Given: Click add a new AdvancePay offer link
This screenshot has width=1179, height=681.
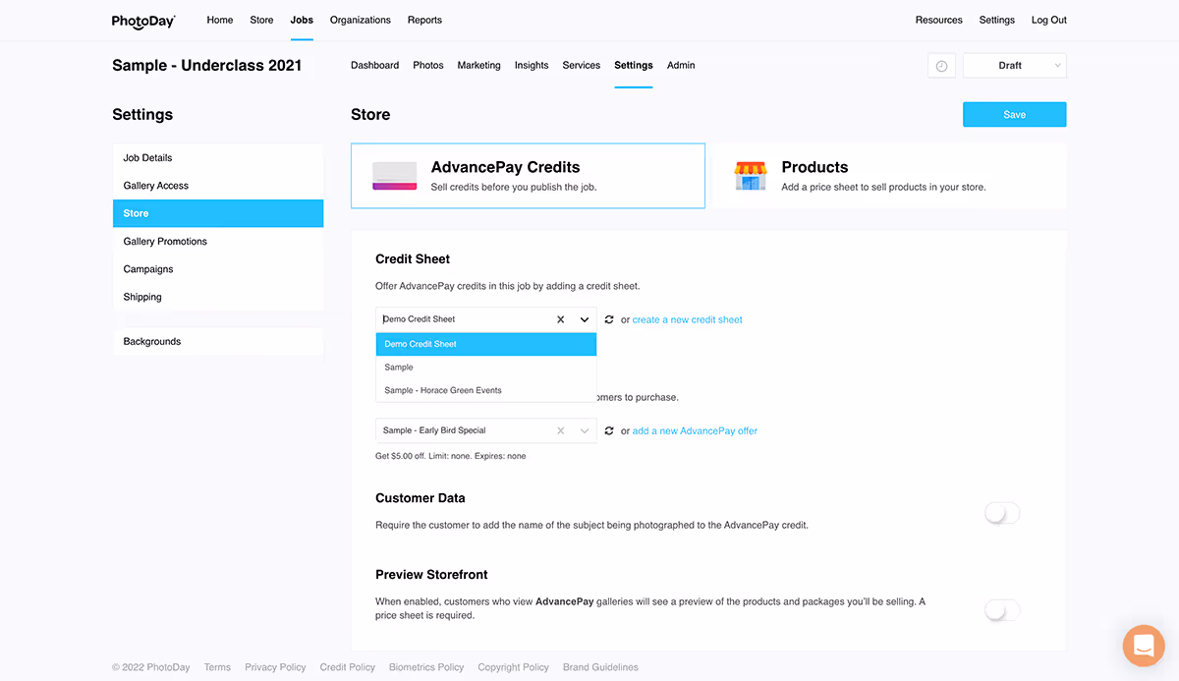Looking at the screenshot, I should (x=695, y=430).
